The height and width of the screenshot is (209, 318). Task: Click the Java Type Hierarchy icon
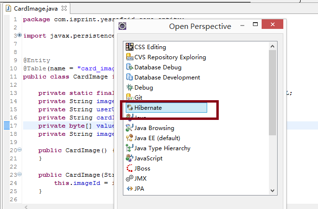point(130,148)
